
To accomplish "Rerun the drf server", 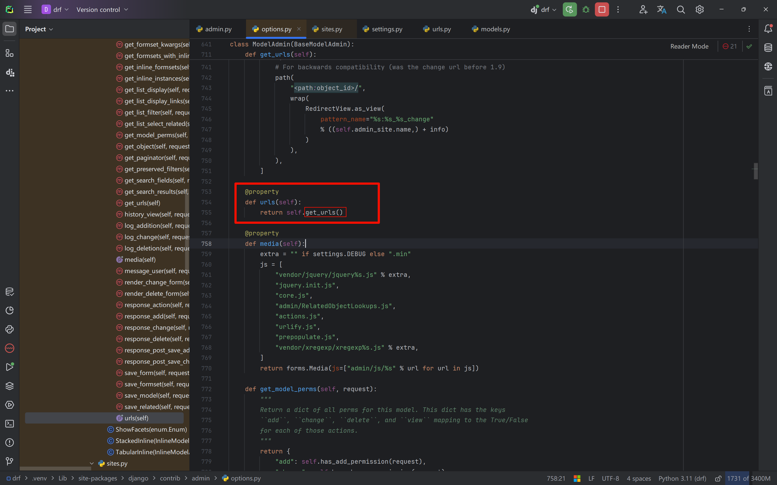I will tap(570, 10).
